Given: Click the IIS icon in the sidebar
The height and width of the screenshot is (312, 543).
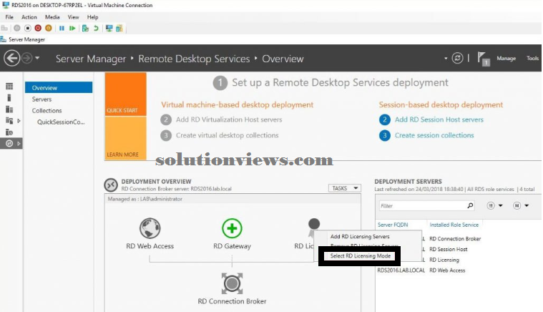Looking at the screenshot, I should (x=9, y=132).
